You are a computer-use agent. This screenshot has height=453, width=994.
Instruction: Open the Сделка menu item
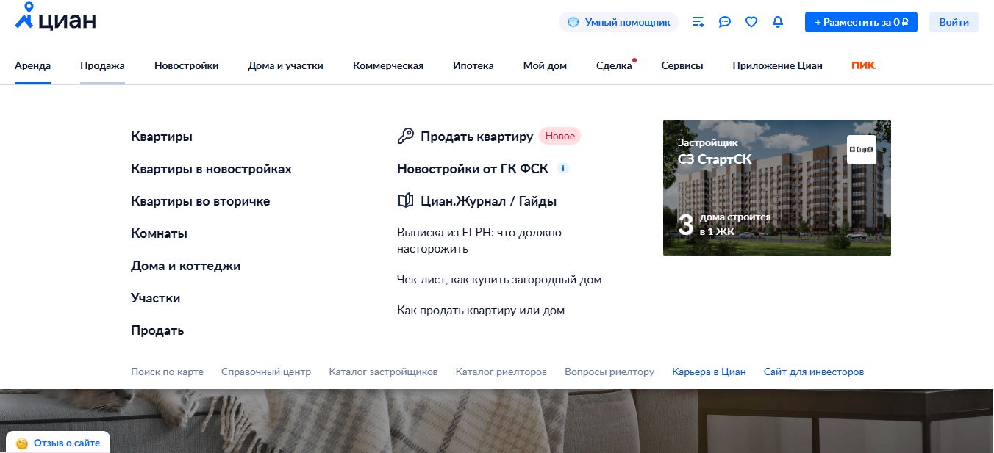614,65
